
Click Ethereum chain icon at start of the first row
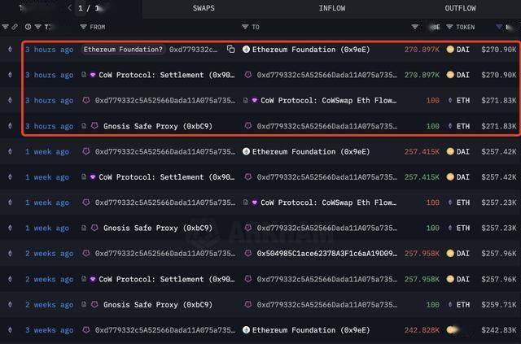[x=10, y=50]
